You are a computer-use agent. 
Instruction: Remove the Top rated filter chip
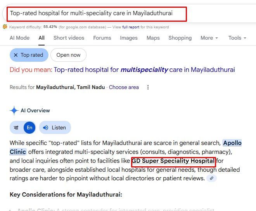coord(16,55)
